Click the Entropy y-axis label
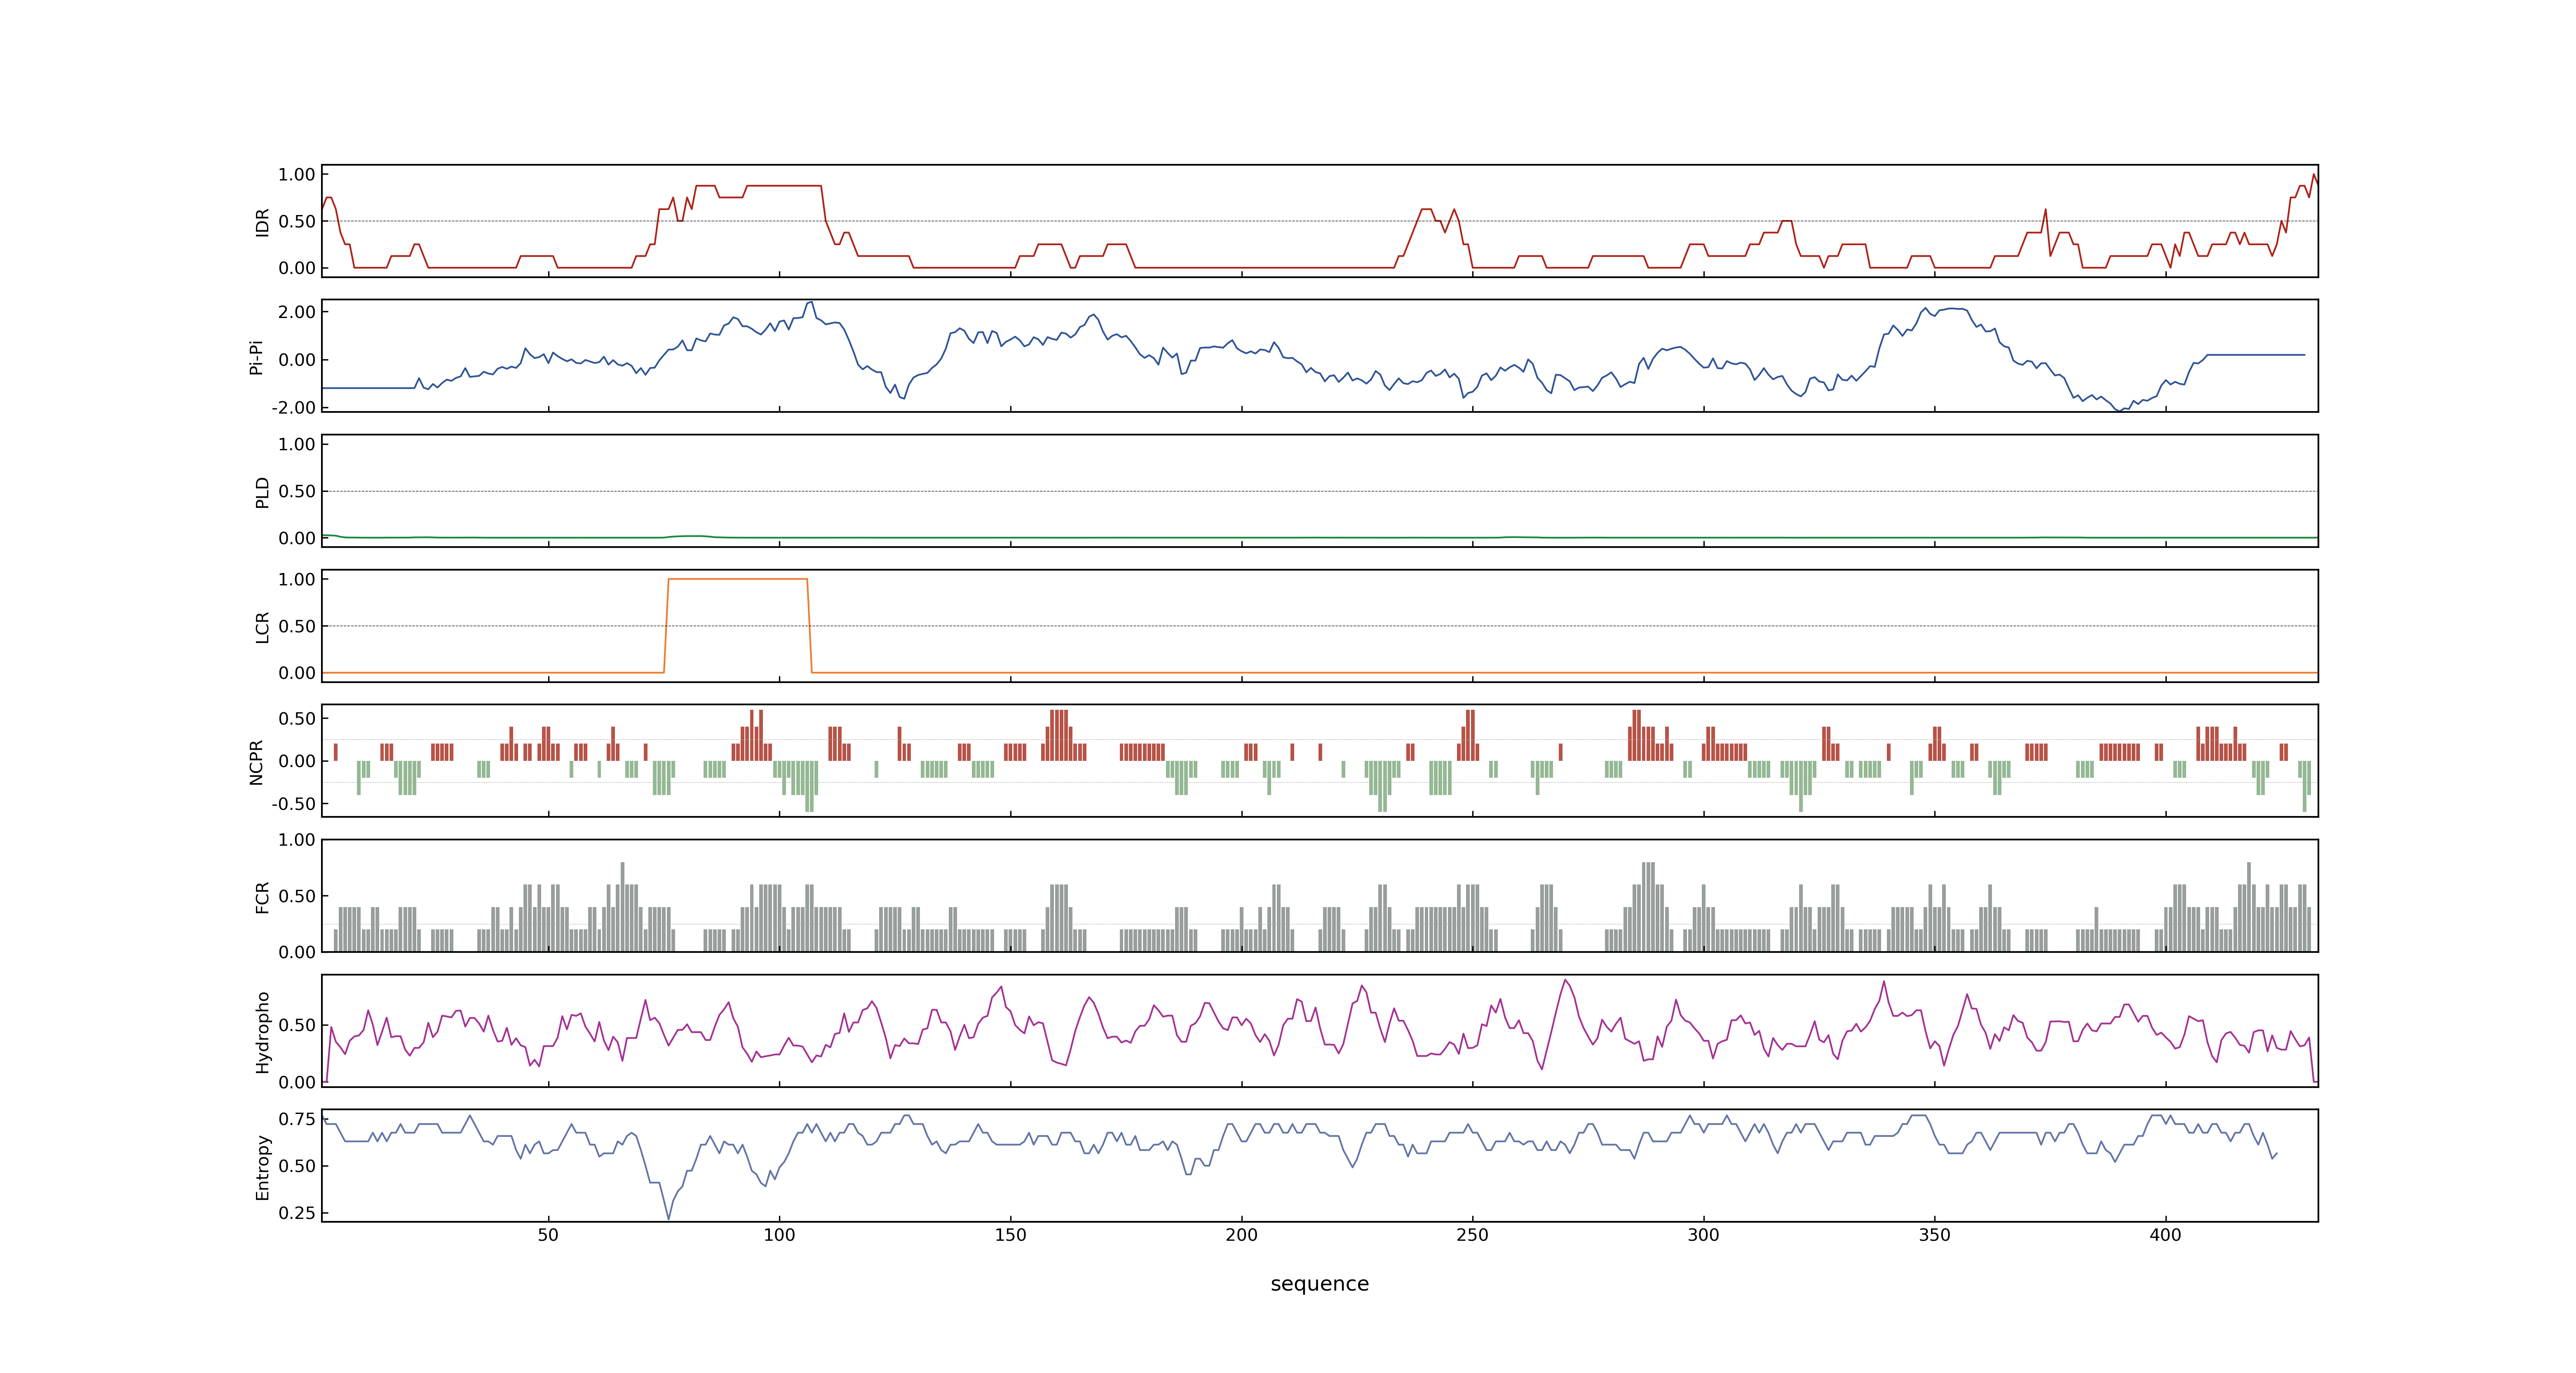The width and height of the screenshot is (2576, 1373). (x=262, y=1167)
